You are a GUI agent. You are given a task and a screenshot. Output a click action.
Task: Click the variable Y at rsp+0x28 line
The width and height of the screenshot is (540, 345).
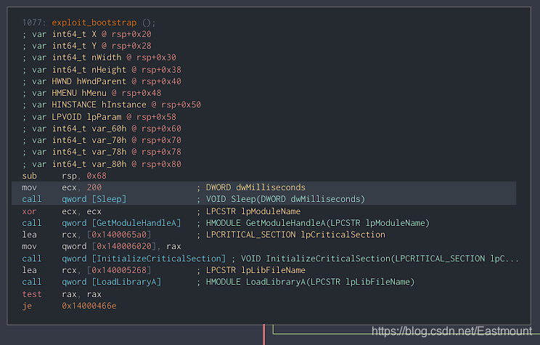point(87,46)
